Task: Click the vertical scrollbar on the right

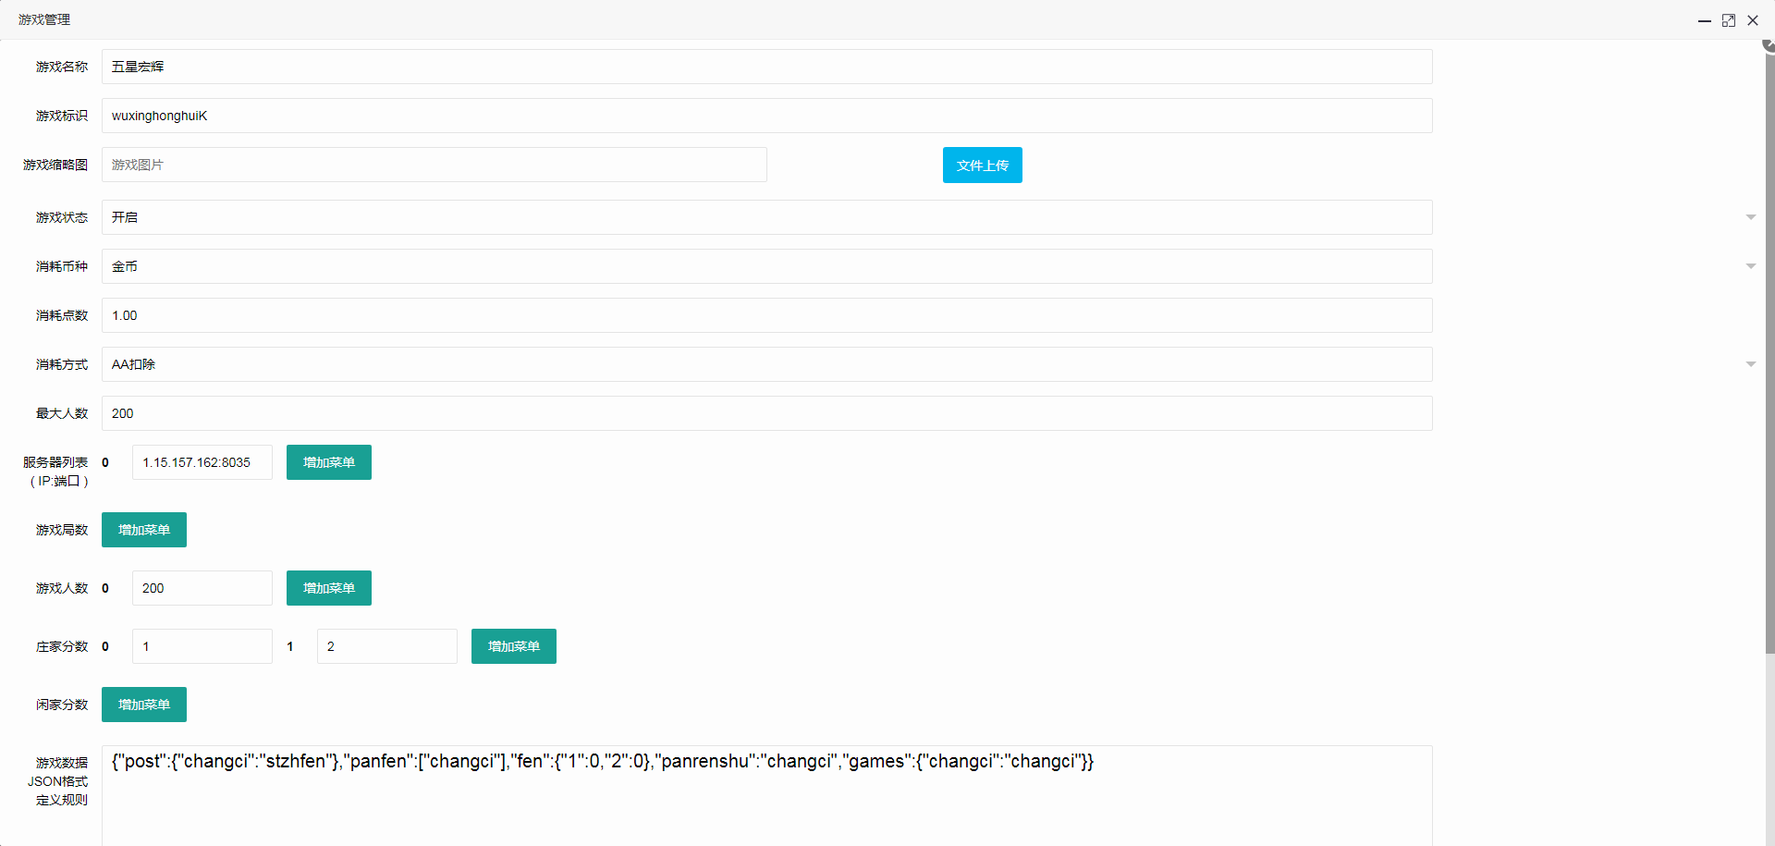Action: point(1769,351)
